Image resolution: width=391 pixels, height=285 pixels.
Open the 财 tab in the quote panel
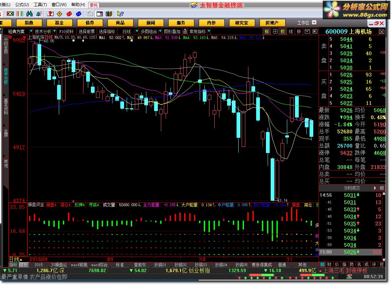(329, 264)
